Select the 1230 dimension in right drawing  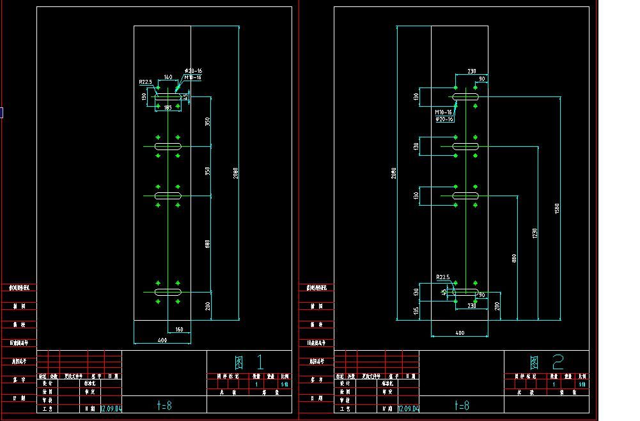click(535, 233)
